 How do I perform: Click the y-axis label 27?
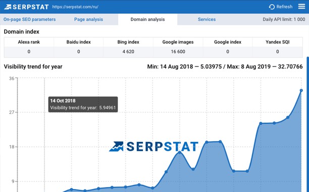(12, 113)
